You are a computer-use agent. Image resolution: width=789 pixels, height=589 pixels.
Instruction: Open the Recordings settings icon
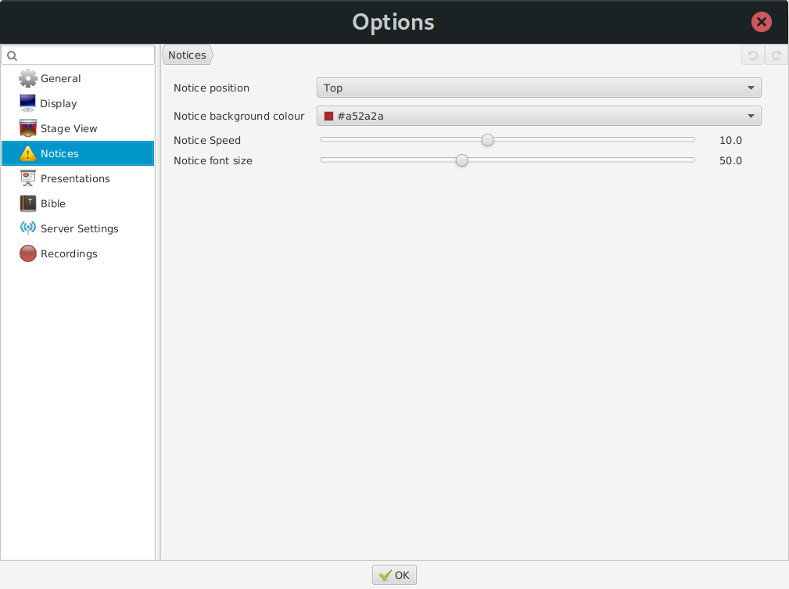[x=27, y=253]
